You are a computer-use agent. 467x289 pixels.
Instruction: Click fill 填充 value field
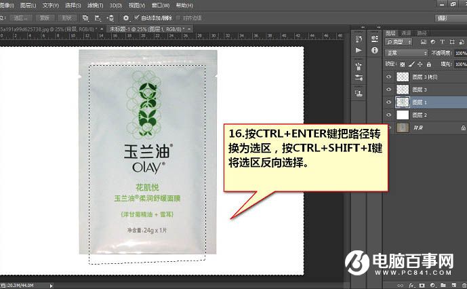(460, 64)
